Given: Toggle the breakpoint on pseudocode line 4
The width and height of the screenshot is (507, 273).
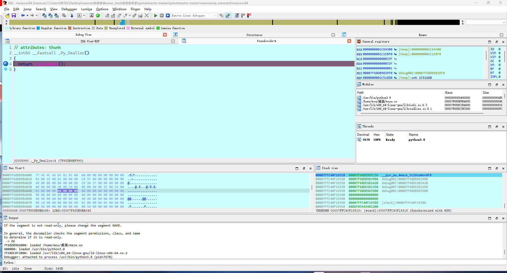Looking at the screenshot, I should click(6, 64).
